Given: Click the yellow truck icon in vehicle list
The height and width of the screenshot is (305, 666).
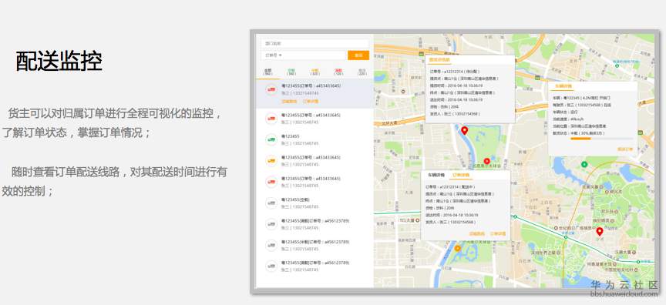Looking at the screenshot, I should click(x=271, y=161).
